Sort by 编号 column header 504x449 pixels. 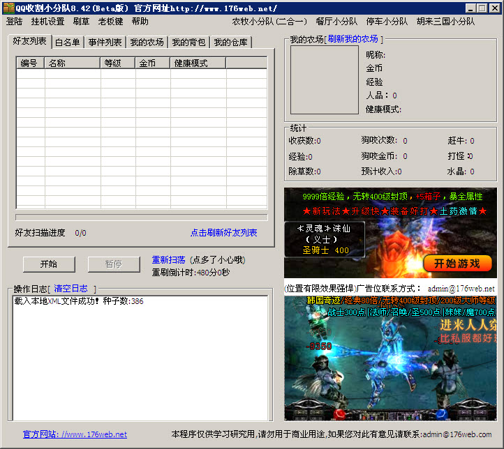coord(30,63)
